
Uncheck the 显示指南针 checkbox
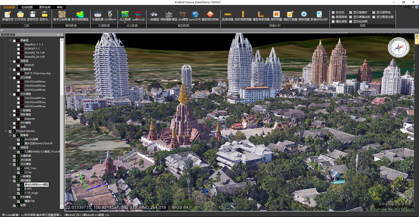coord(351,13)
